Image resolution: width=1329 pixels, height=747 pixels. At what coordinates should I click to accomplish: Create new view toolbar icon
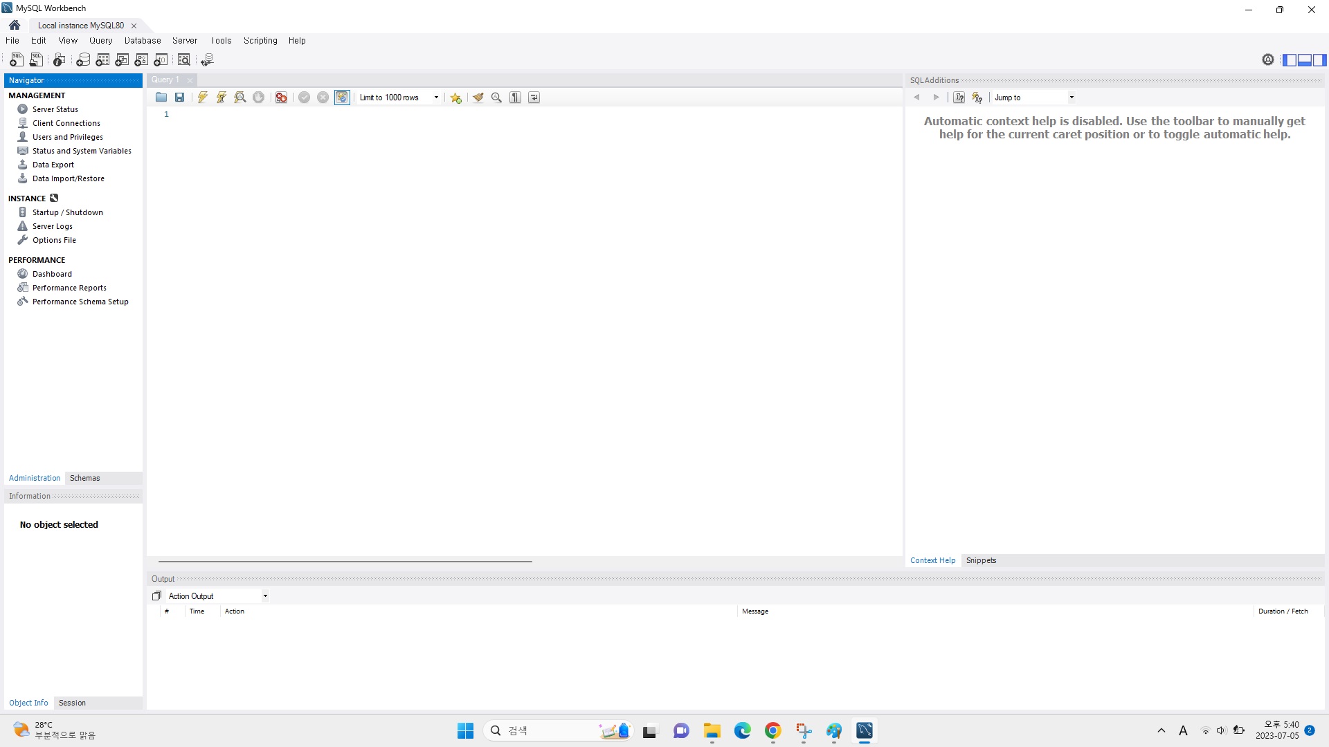point(122,60)
